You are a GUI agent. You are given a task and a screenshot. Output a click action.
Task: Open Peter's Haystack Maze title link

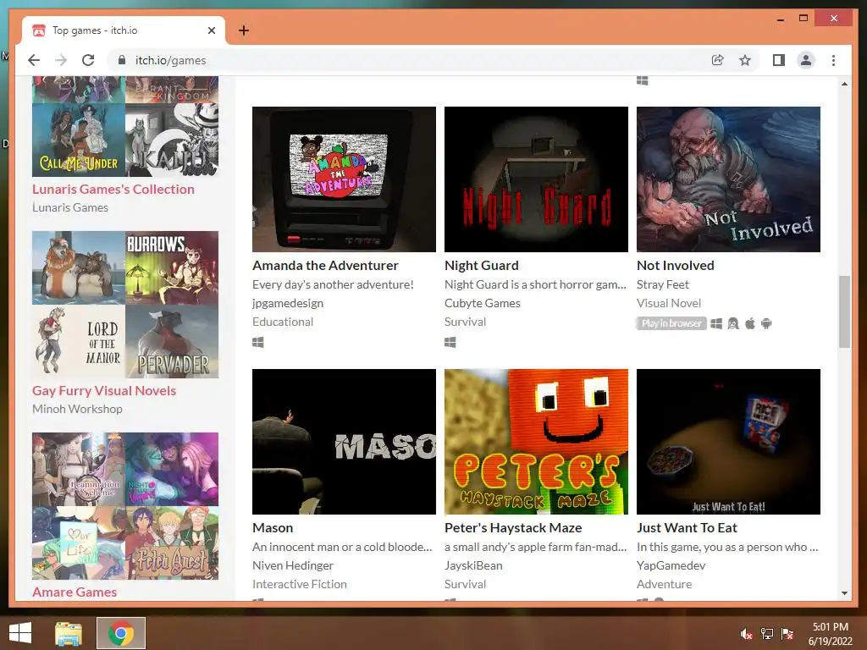[x=513, y=528]
